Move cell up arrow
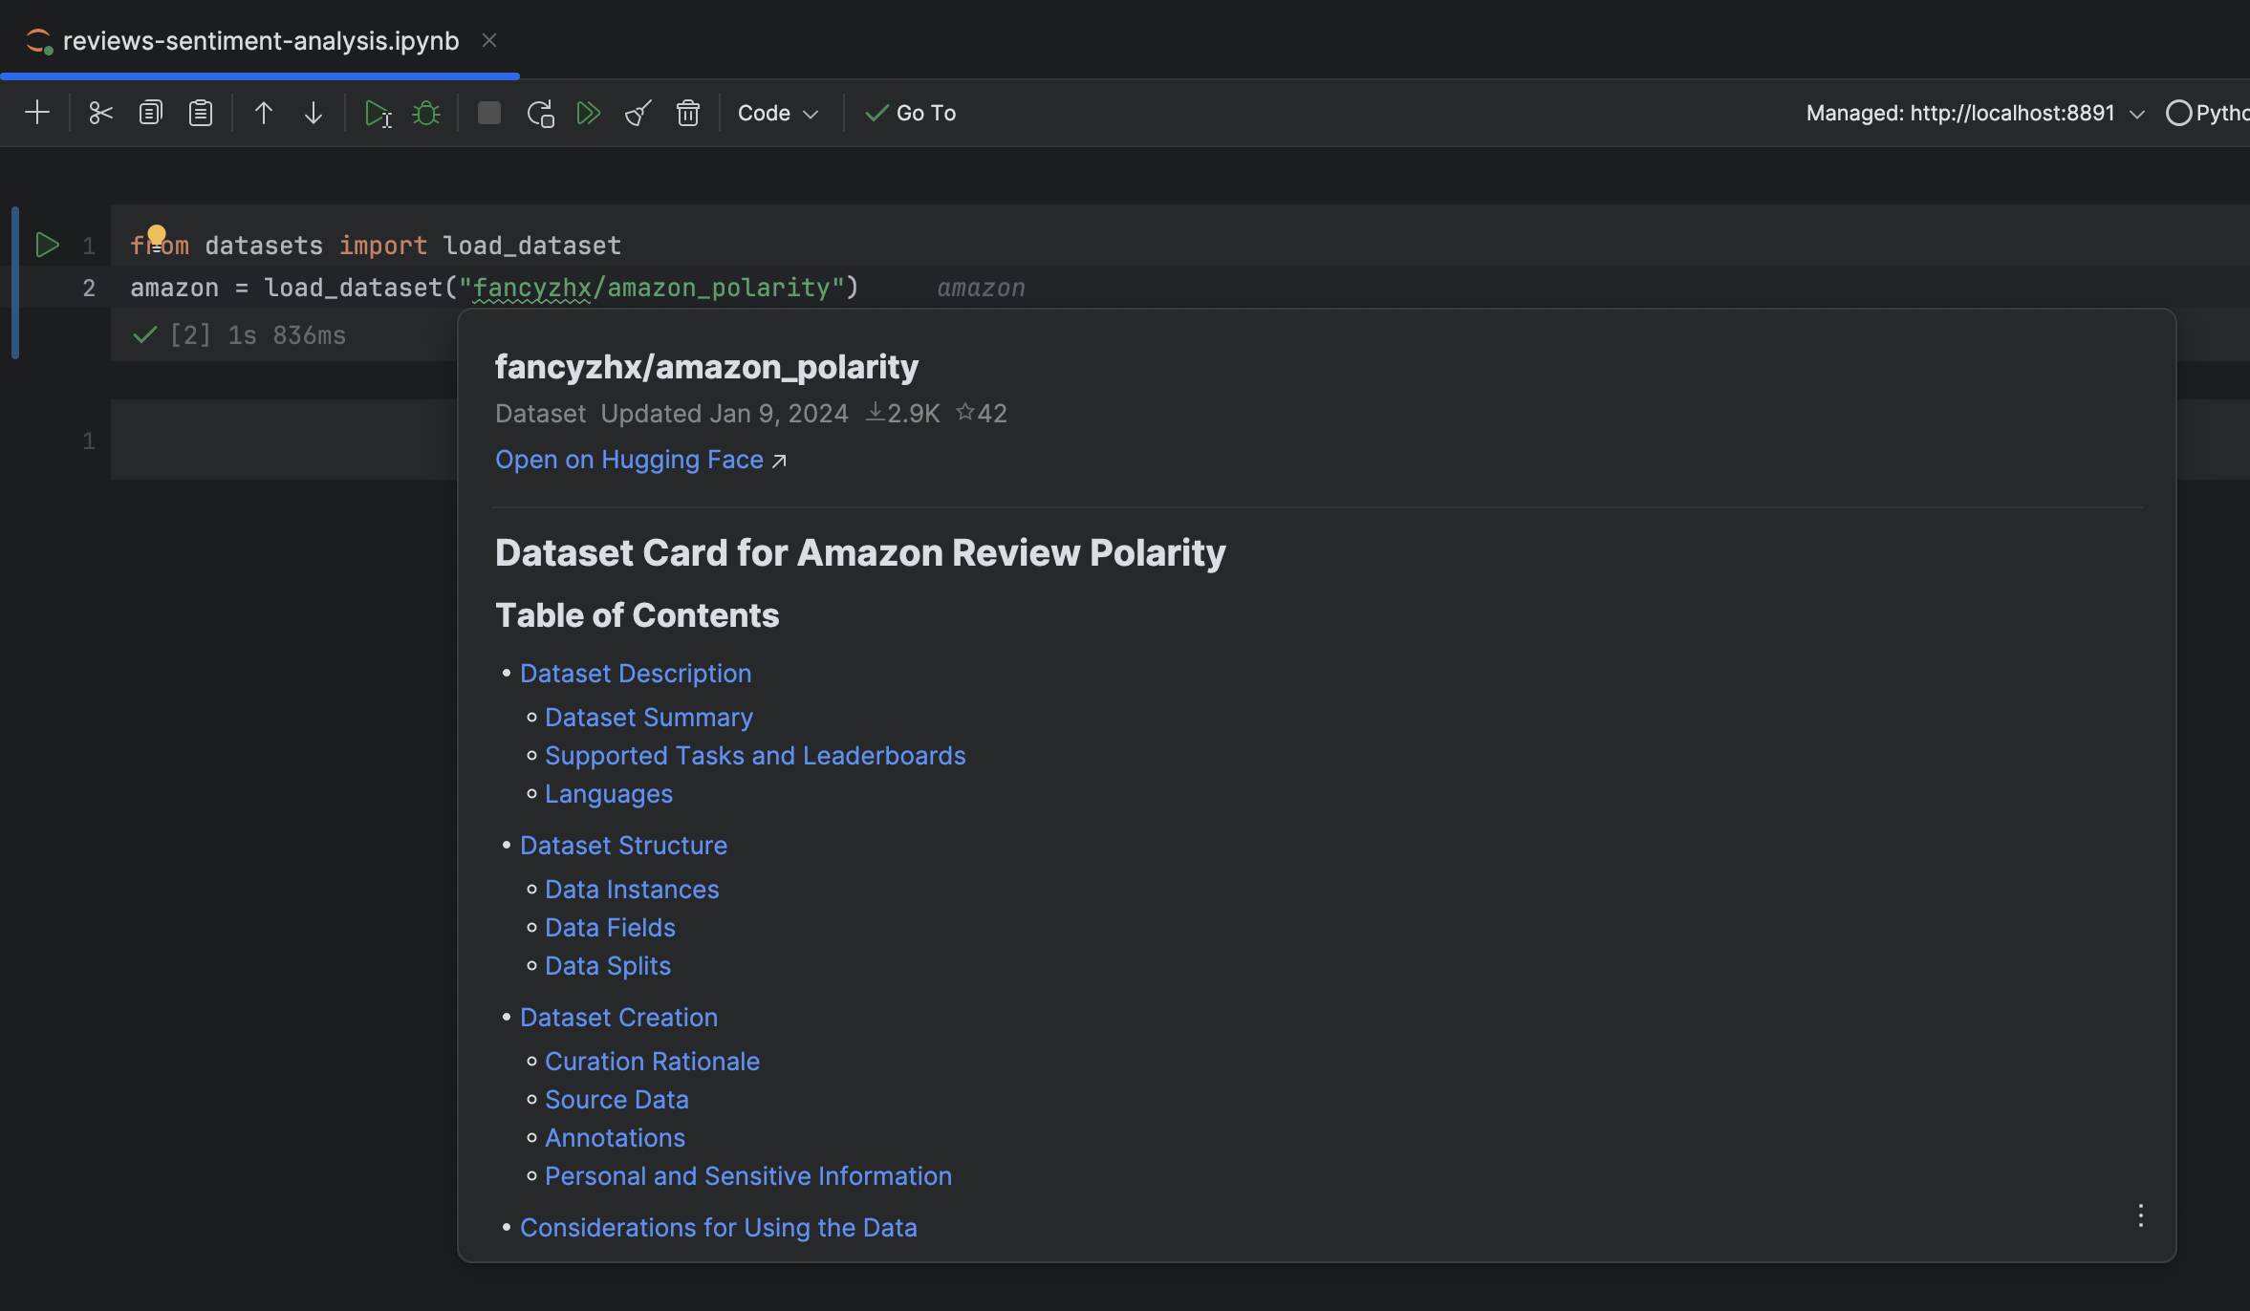The height and width of the screenshot is (1311, 2250). (x=264, y=113)
